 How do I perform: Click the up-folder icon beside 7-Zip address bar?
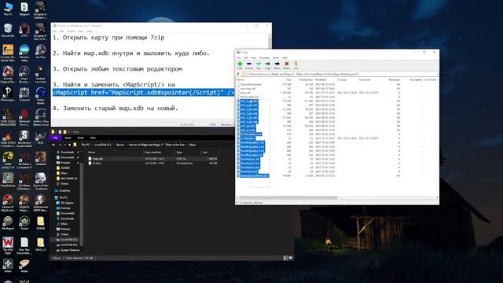[238, 74]
